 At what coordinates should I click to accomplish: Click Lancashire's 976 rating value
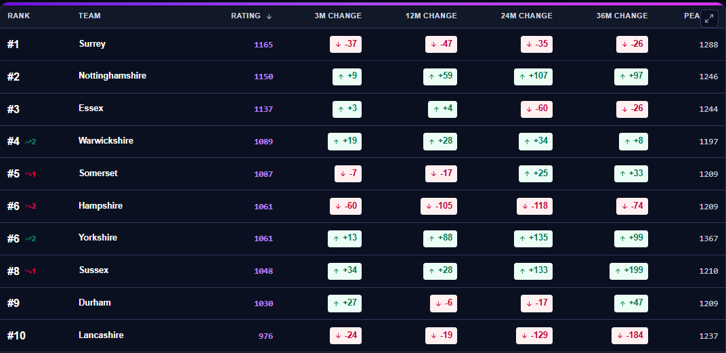click(x=265, y=336)
